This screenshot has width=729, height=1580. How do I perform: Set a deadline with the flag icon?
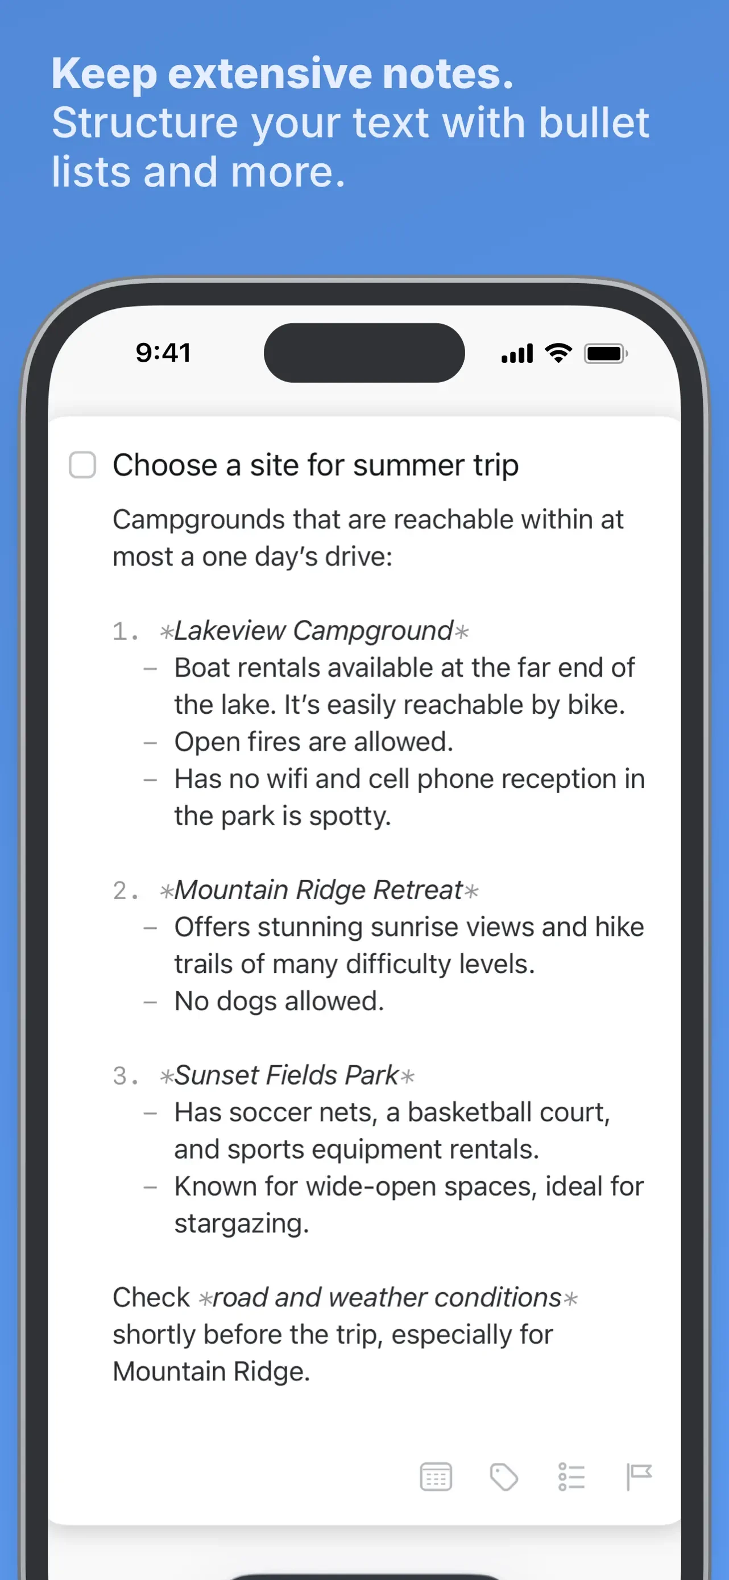639,1477
